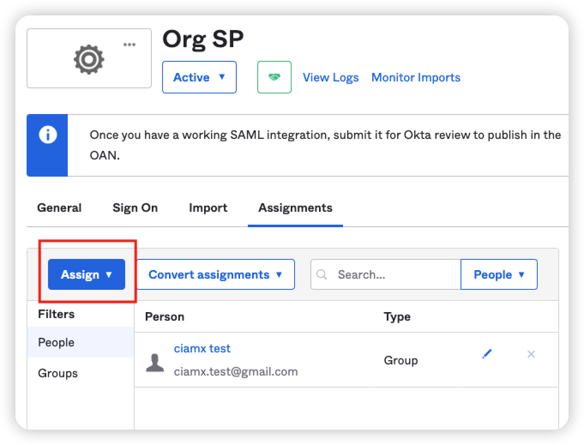Open the Import tab
Viewport: 584px width, 445px height.
208,208
